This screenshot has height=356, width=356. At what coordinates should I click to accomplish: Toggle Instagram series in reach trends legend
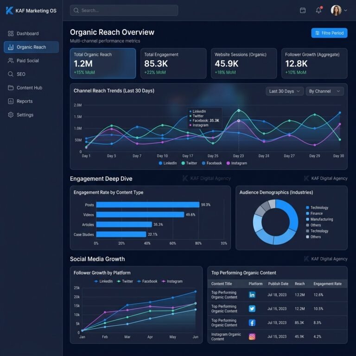pos(236,163)
